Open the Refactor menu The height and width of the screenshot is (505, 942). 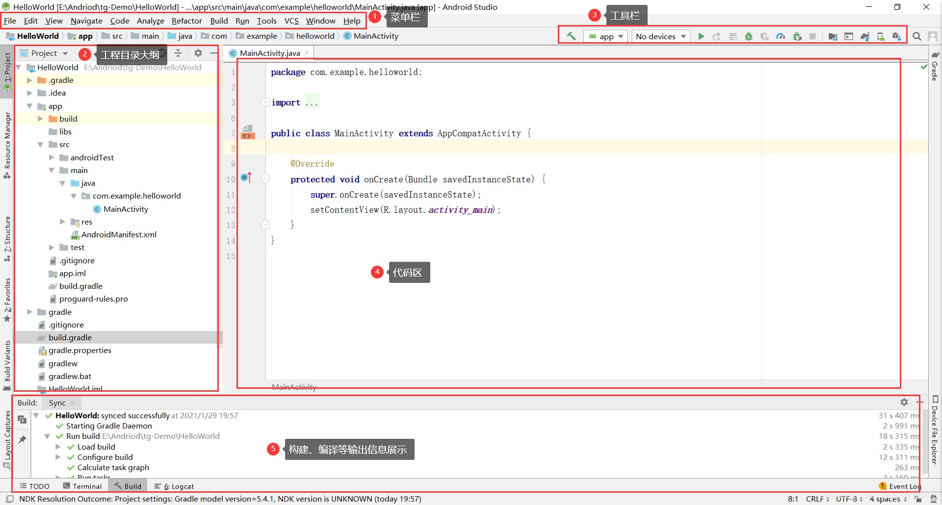coord(186,21)
